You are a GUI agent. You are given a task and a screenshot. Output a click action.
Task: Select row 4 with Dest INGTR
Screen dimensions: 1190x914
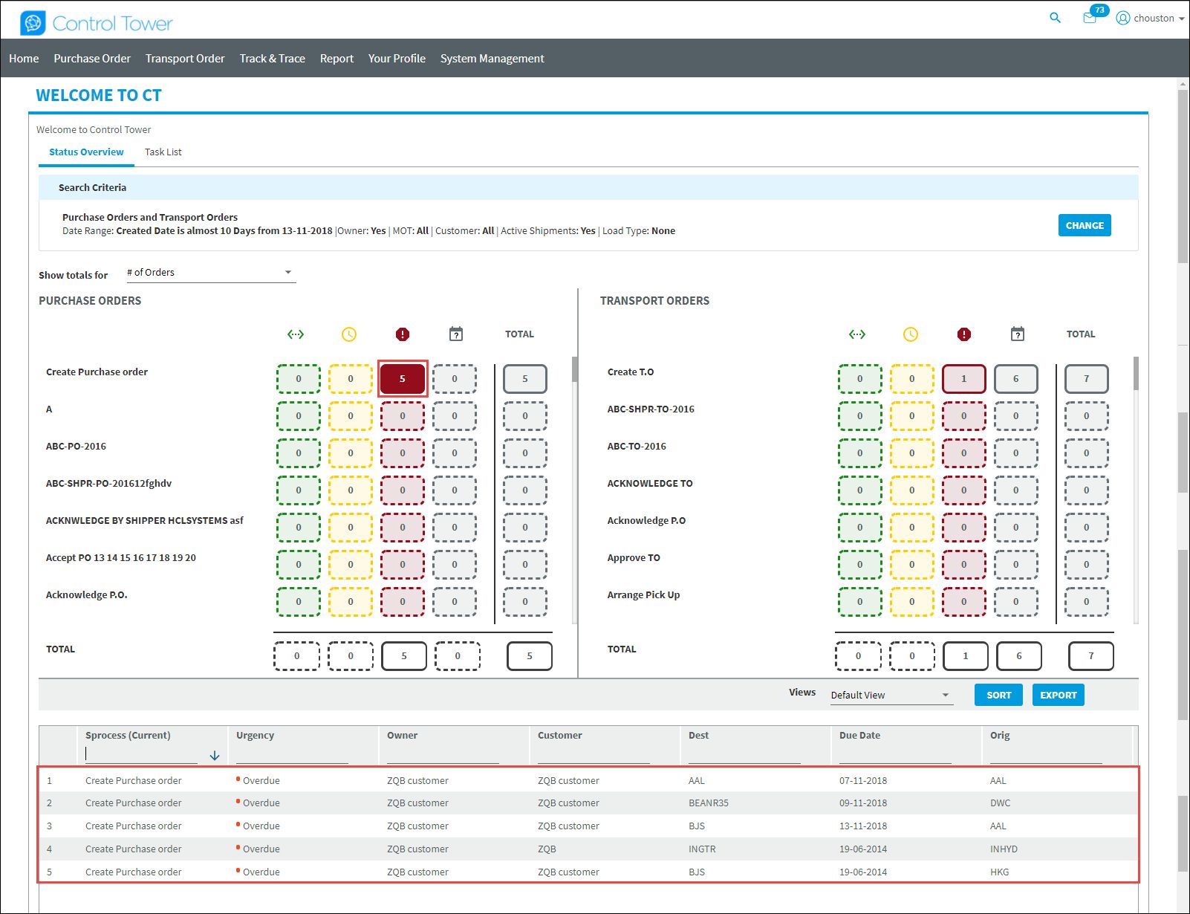588,849
